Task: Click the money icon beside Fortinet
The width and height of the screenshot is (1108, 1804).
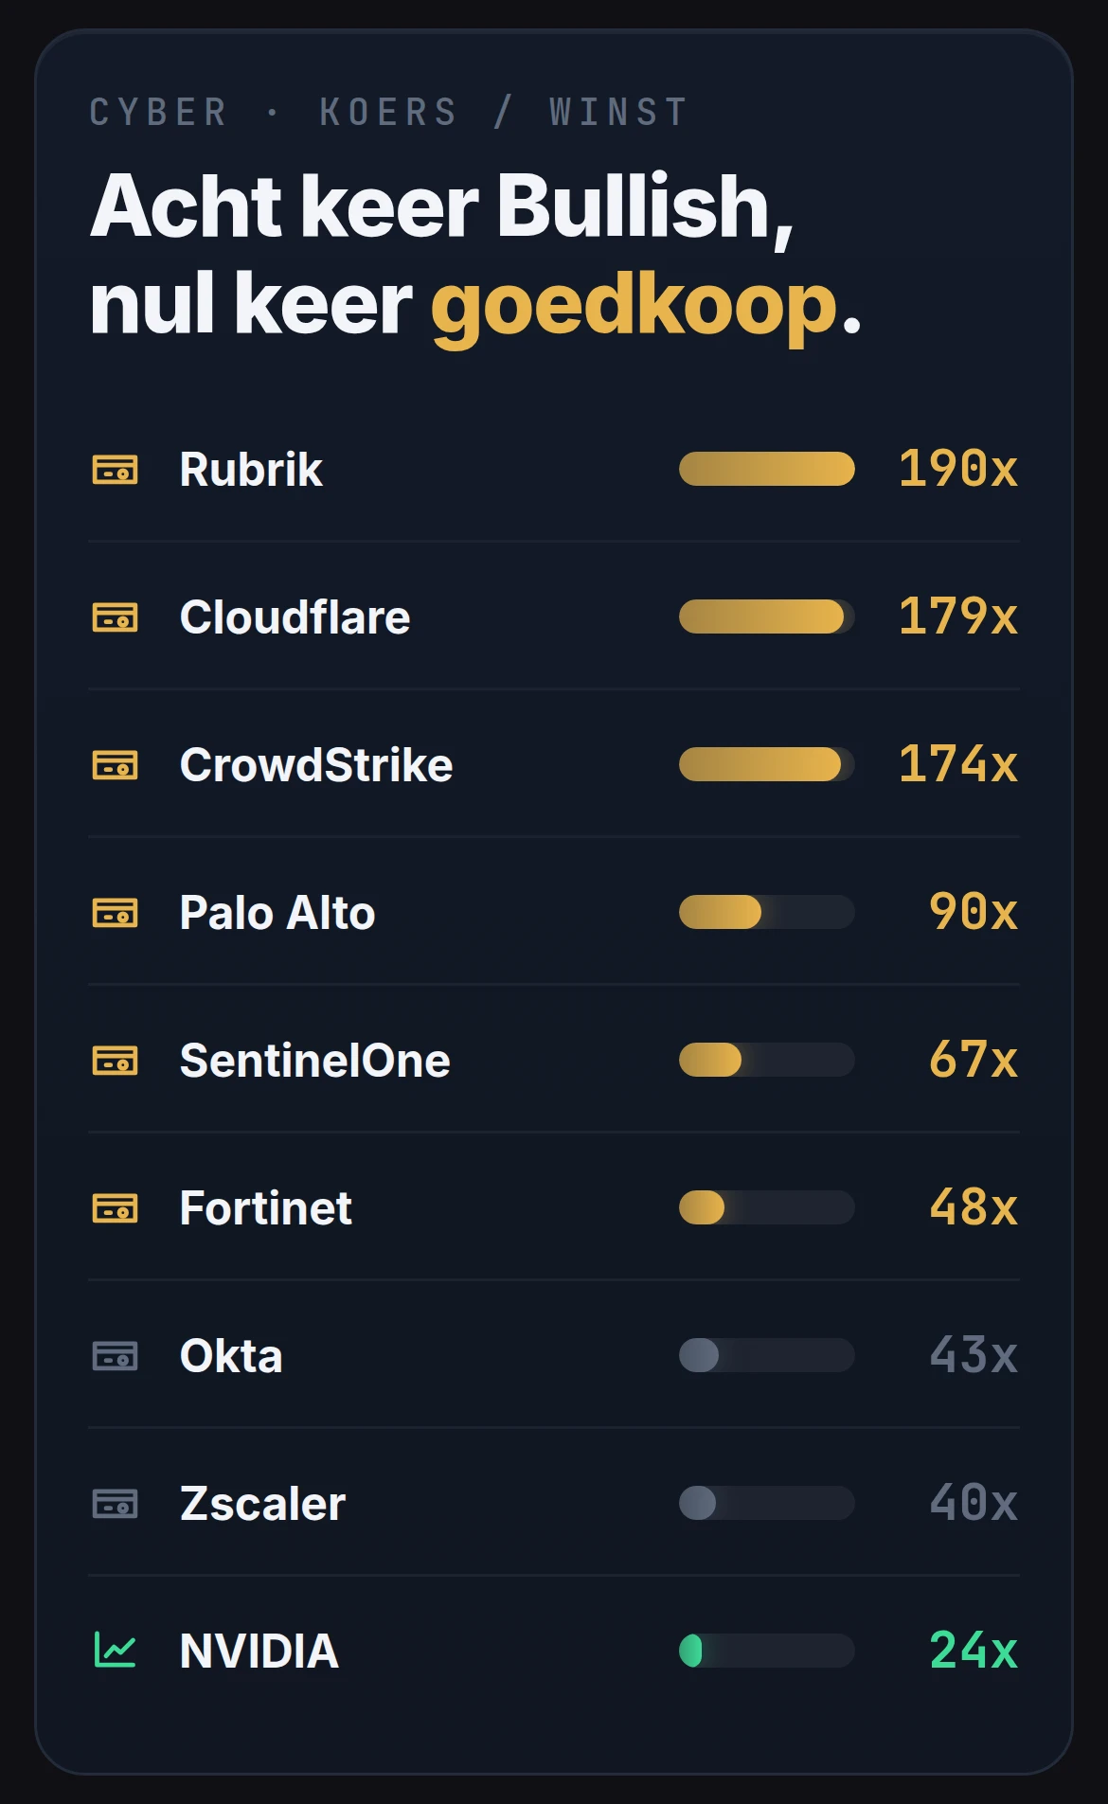Action: point(115,1207)
